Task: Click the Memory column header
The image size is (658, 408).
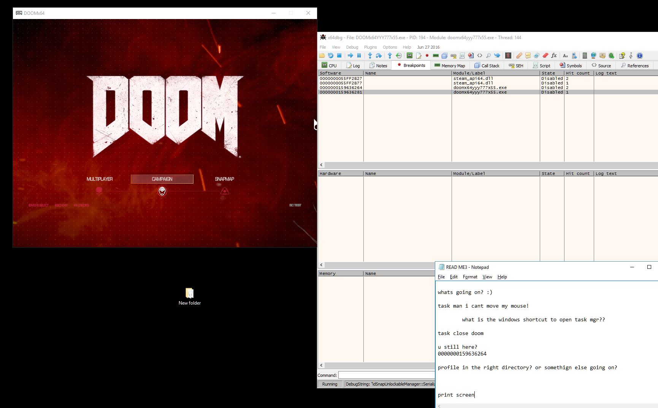Action: pos(341,273)
